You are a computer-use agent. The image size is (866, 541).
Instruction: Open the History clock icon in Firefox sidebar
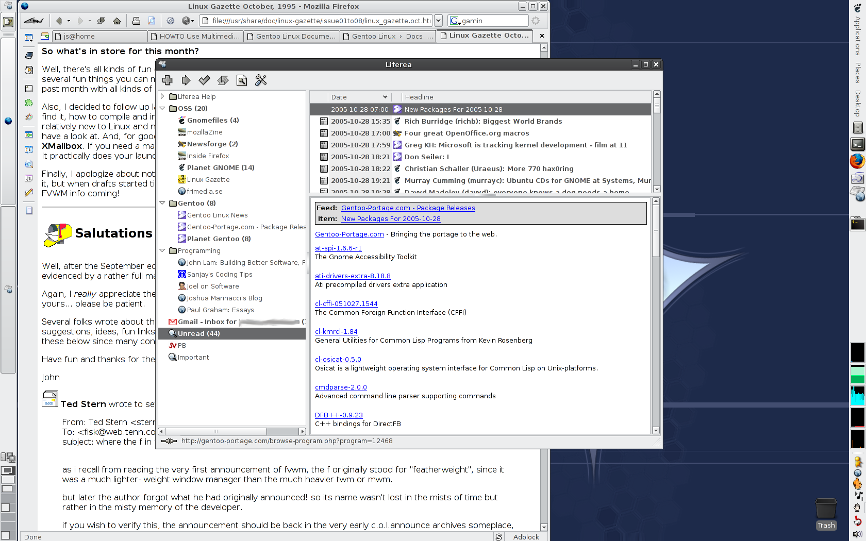pos(29,70)
